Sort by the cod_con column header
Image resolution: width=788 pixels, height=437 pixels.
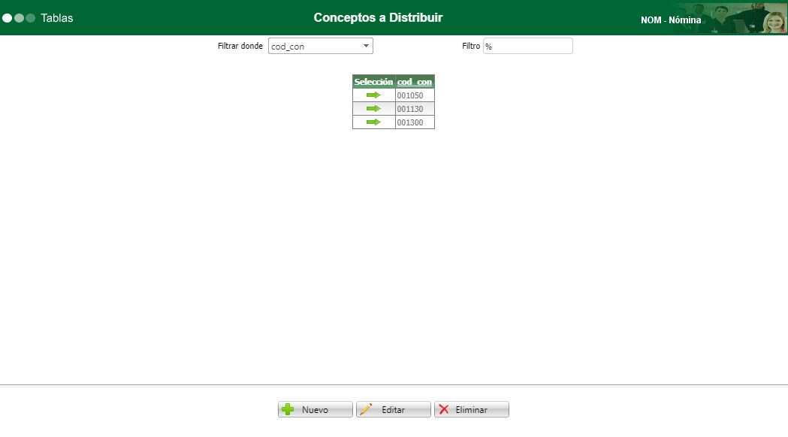click(x=415, y=81)
